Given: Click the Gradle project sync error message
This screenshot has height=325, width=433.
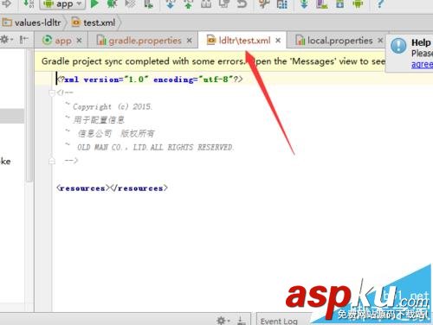Looking at the screenshot, I should (x=213, y=61).
